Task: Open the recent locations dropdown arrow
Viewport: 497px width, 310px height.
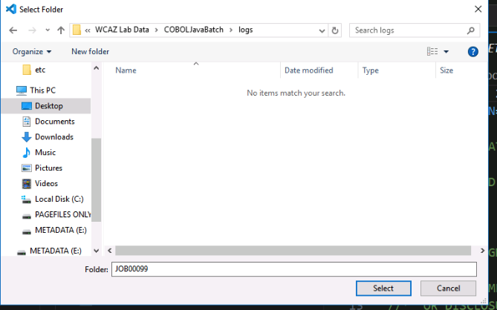Action: coord(48,30)
